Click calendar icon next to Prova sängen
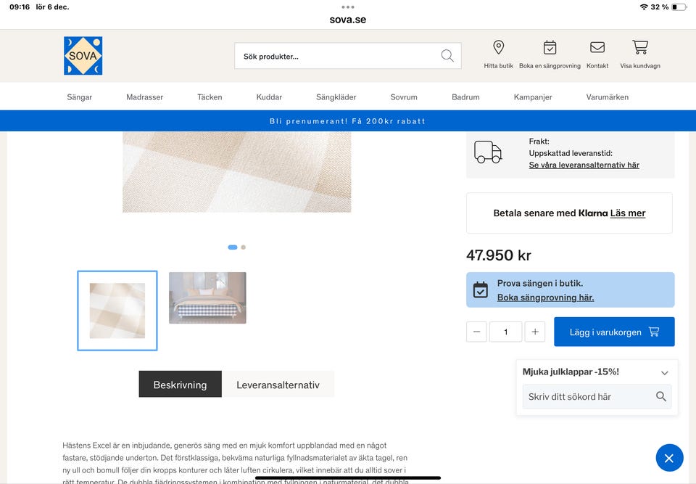This screenshot has height=484, width=696. (x=481, y=290)
